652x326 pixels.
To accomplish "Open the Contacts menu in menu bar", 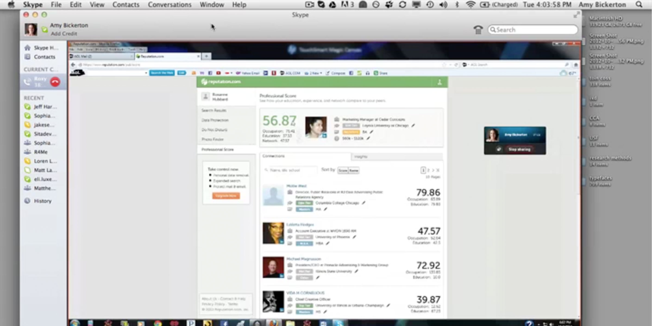I will click(x=126, y=5).
